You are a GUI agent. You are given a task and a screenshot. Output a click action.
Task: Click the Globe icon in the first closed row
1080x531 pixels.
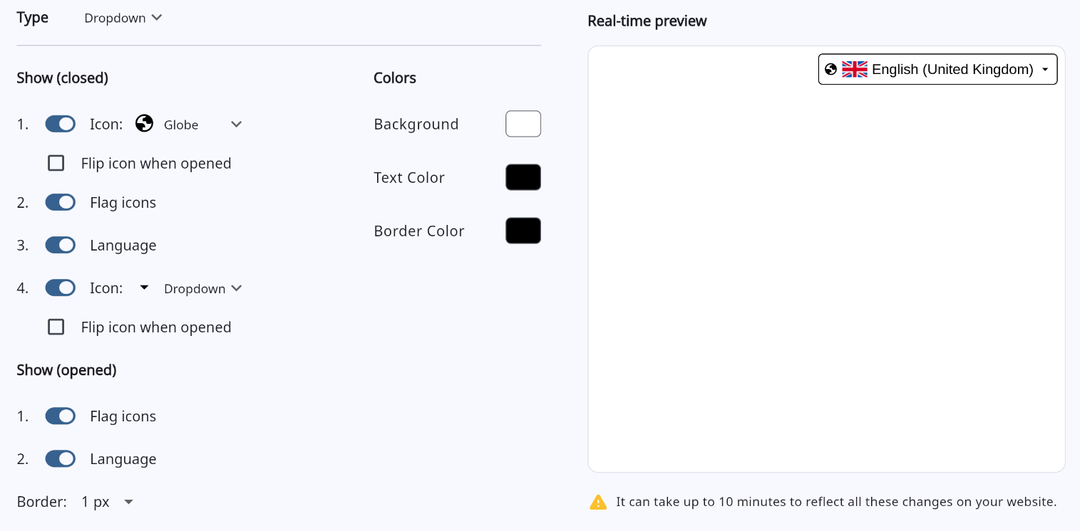(144, 124)
